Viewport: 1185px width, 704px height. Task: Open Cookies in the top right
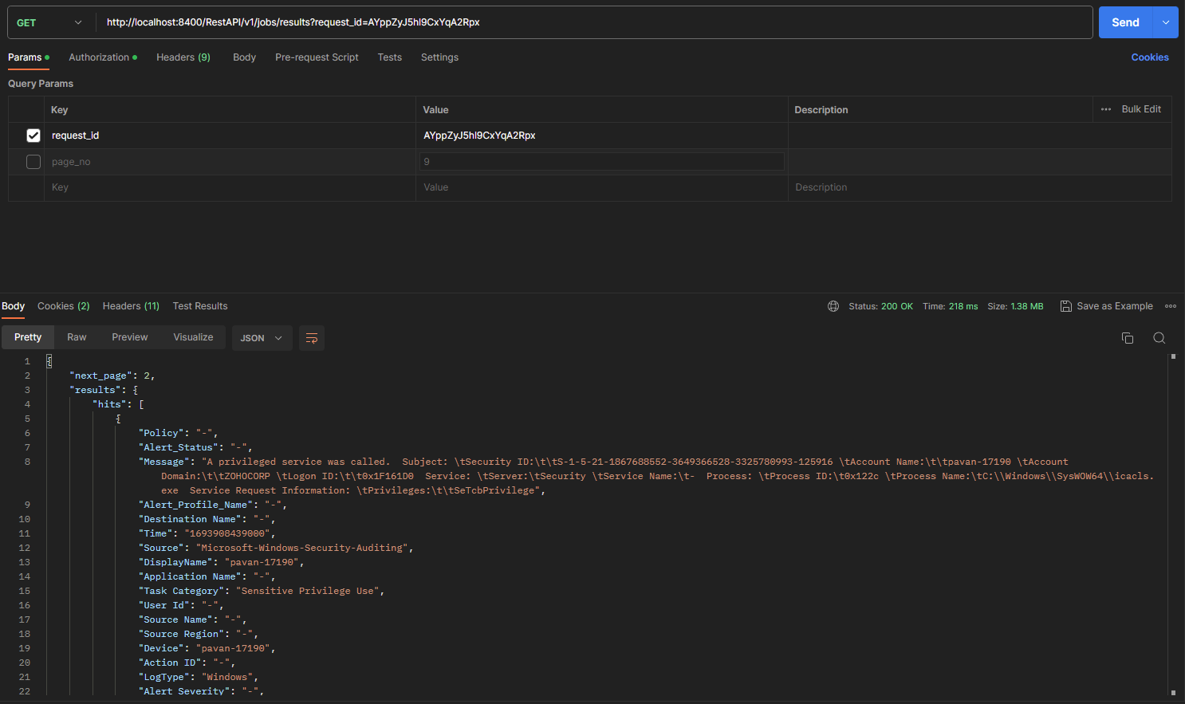pos(1150,57)
